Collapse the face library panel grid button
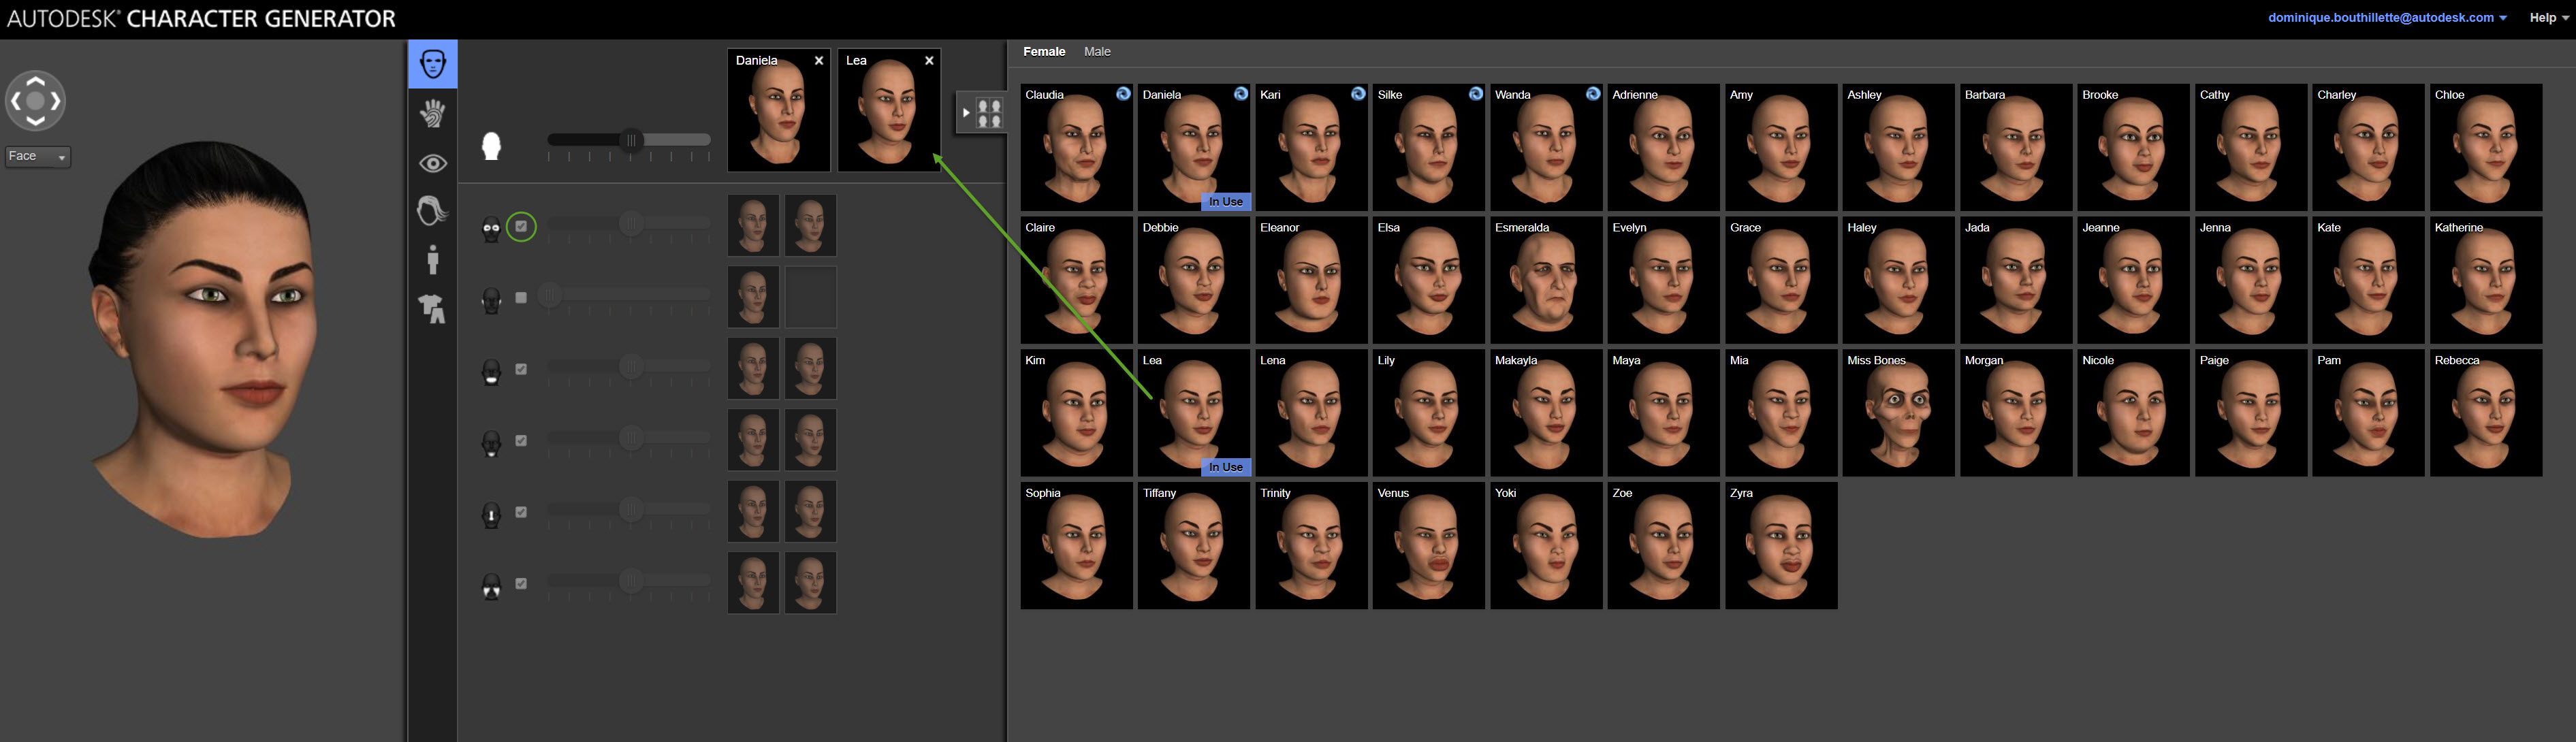Image resolution: width=2576 pixels, height=742 pixels. [981, 113]
